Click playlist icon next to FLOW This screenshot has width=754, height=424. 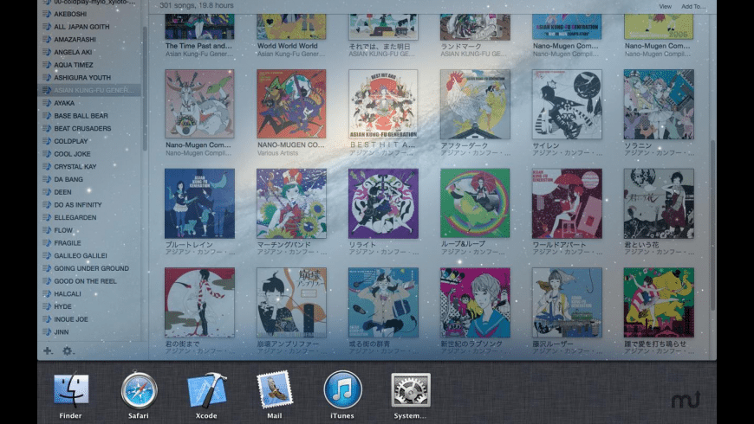[x=47, y=230]
